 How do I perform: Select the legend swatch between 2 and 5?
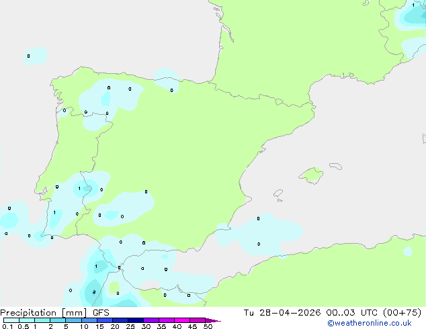pos(58,321)
